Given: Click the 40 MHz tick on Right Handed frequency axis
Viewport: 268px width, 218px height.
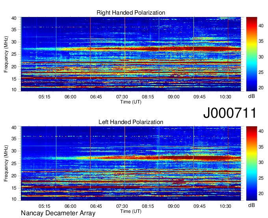Looking at the screenshot, I should pos(14,18).
